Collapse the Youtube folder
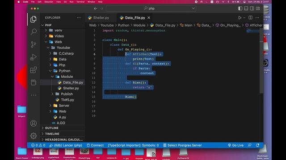Screen dimensions: 286x160 48,48
